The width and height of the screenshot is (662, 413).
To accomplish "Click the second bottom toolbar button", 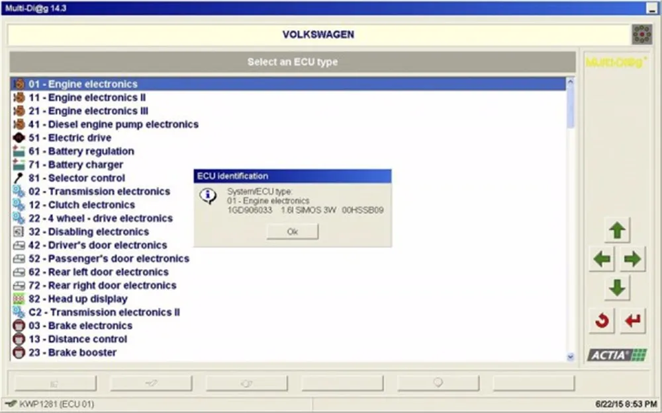I will click(151, 383).
